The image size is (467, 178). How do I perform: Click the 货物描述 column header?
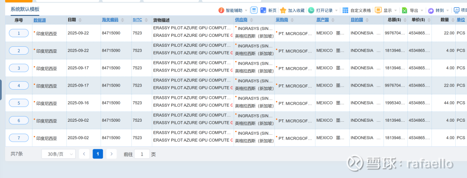(x=161, y=20)
